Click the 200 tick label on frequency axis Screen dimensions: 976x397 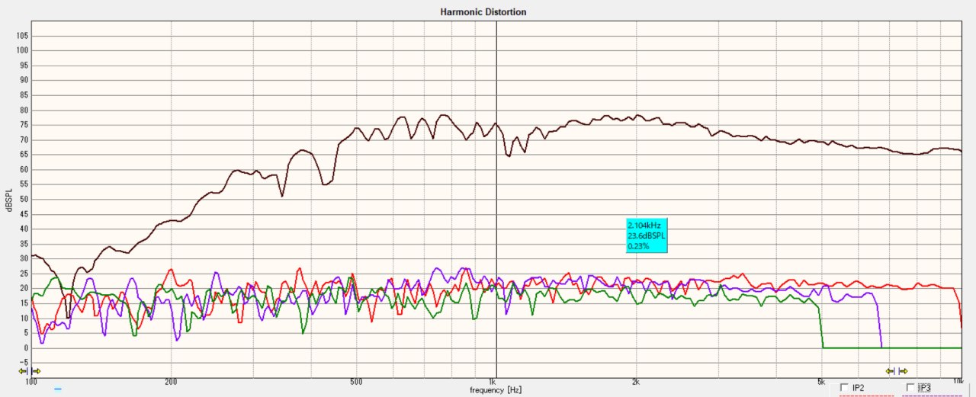pos(171,381)
